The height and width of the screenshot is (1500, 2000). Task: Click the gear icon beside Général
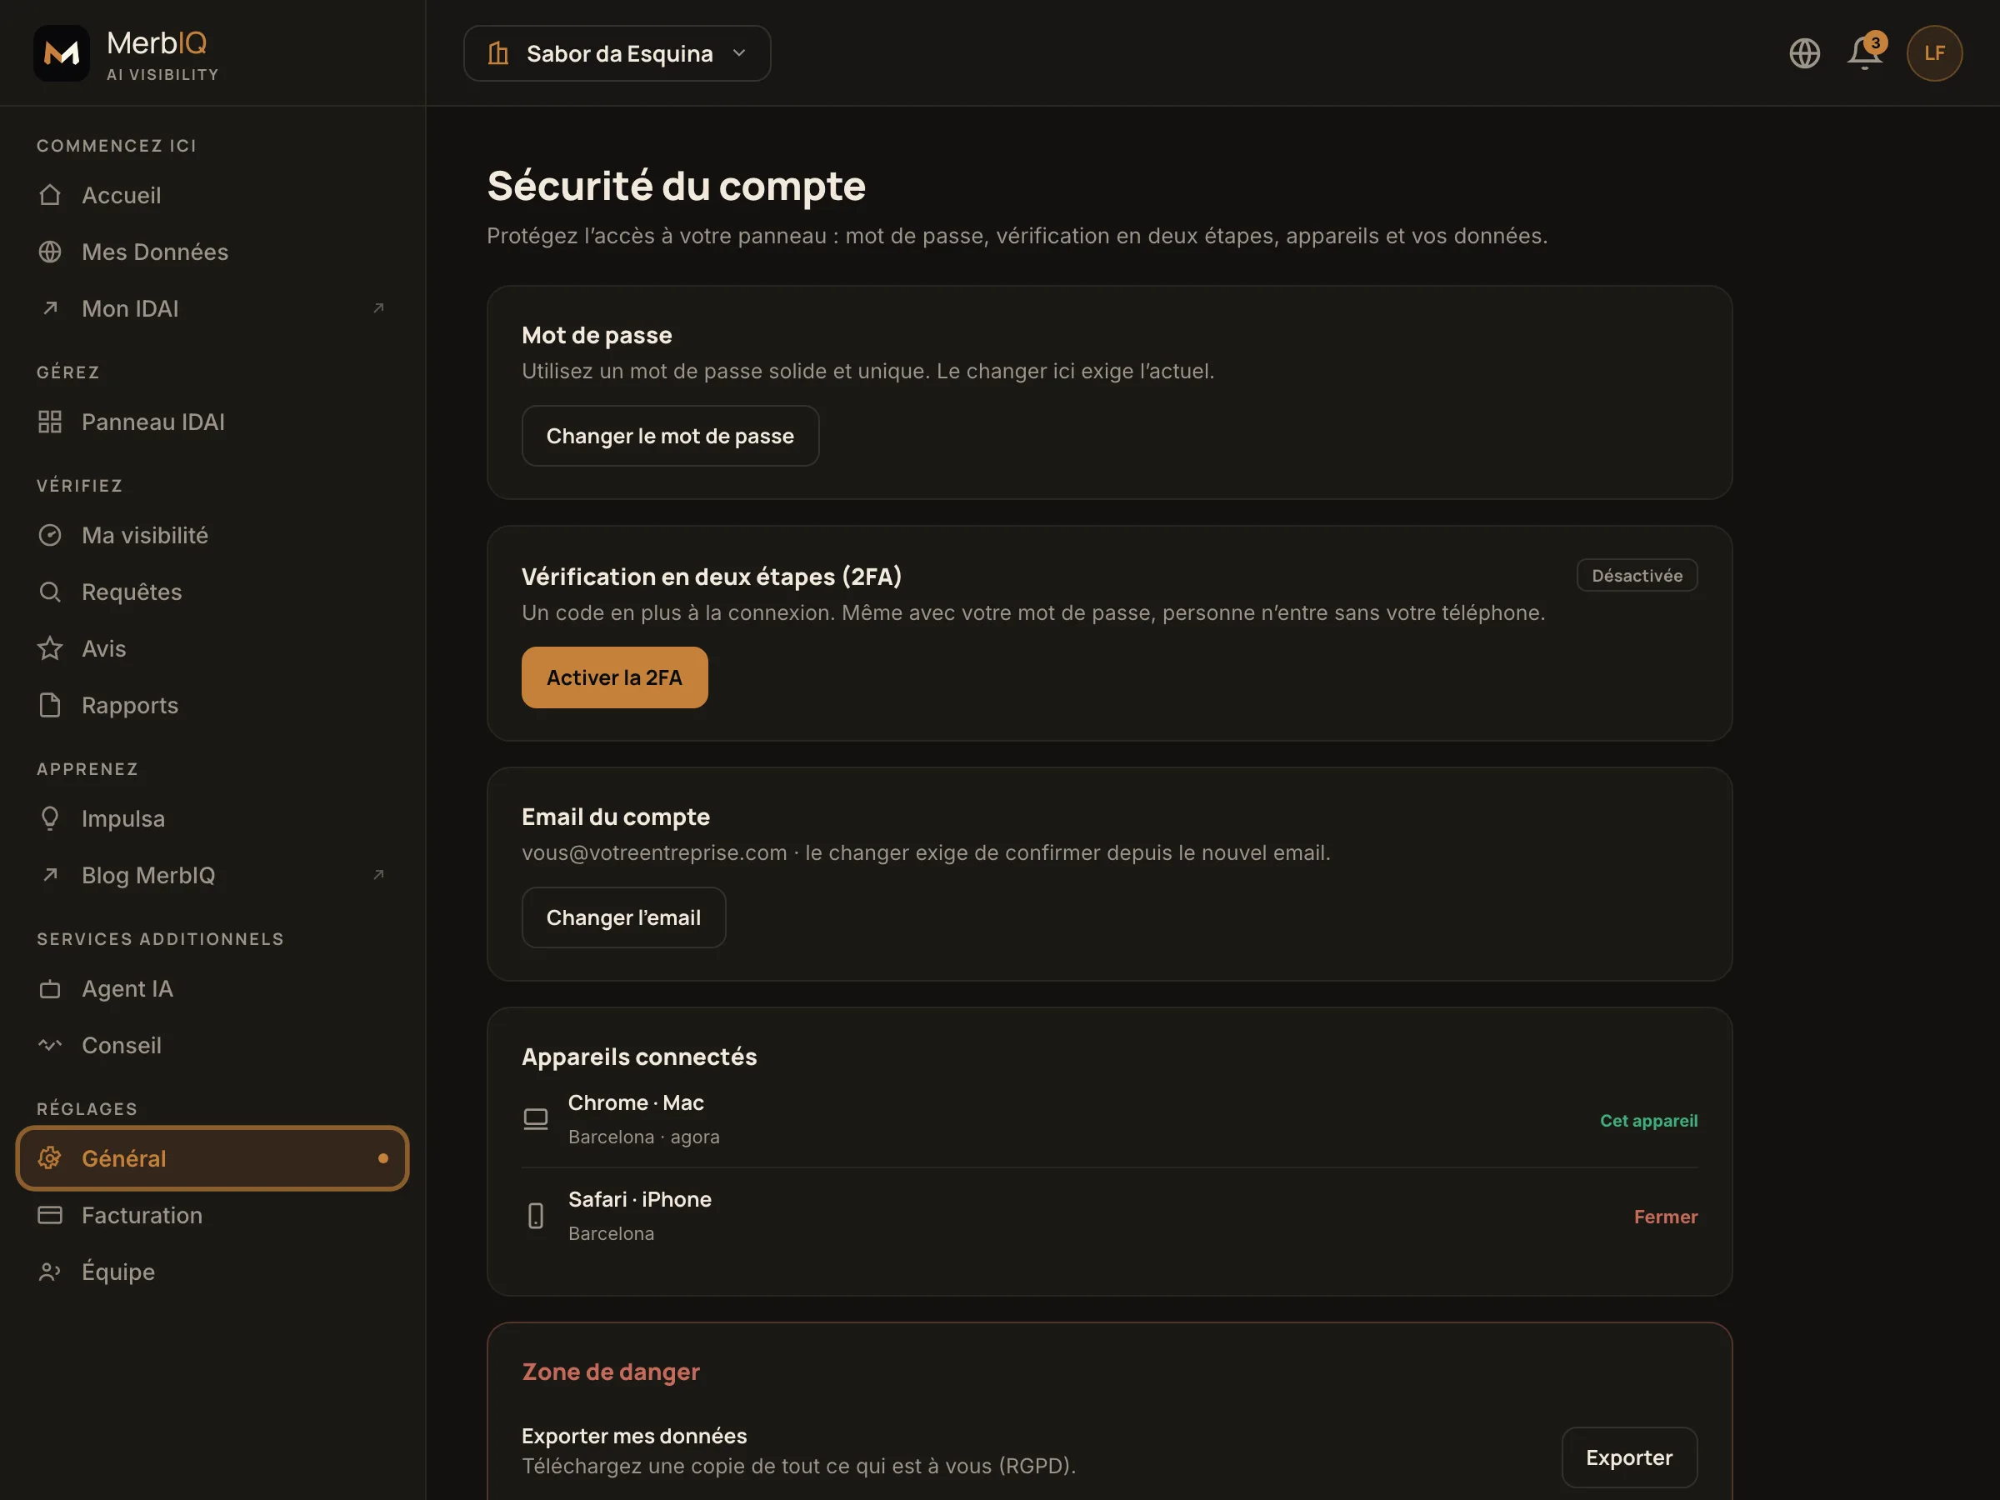coord(50,1158)
